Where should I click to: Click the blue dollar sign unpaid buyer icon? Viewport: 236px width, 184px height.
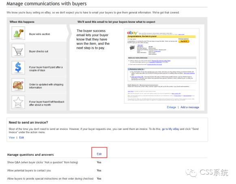point(18,67)
